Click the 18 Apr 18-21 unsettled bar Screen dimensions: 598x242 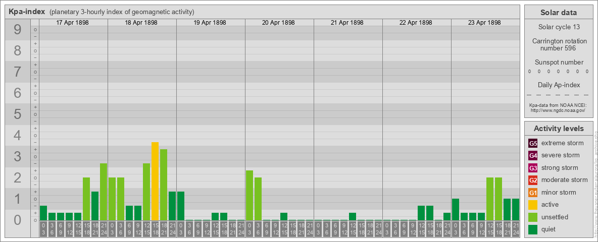(164, 185)
